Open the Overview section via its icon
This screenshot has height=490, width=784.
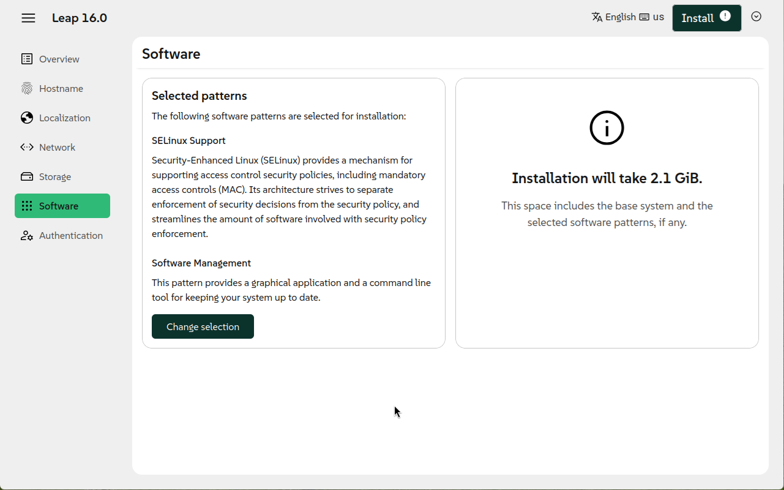click(27, 59)
